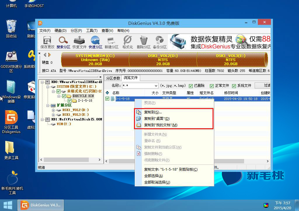This screenshot has height=211, width=299.
Task: Open the Recycle Bin (回收站) desktop icon
Action: (x=11, y=29)
